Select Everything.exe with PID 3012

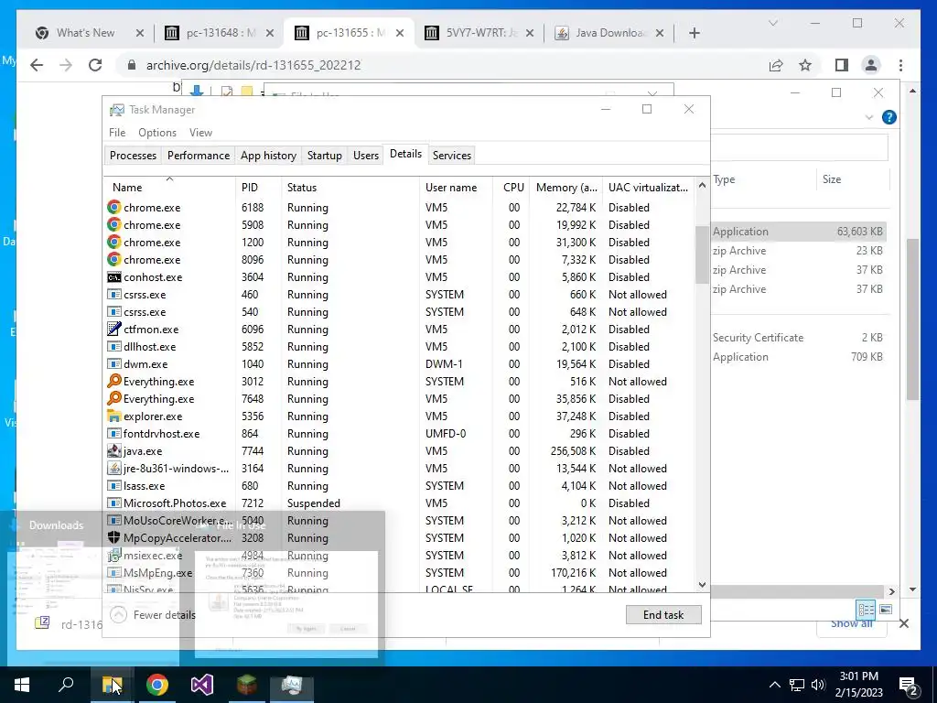(x=399, y=382)
